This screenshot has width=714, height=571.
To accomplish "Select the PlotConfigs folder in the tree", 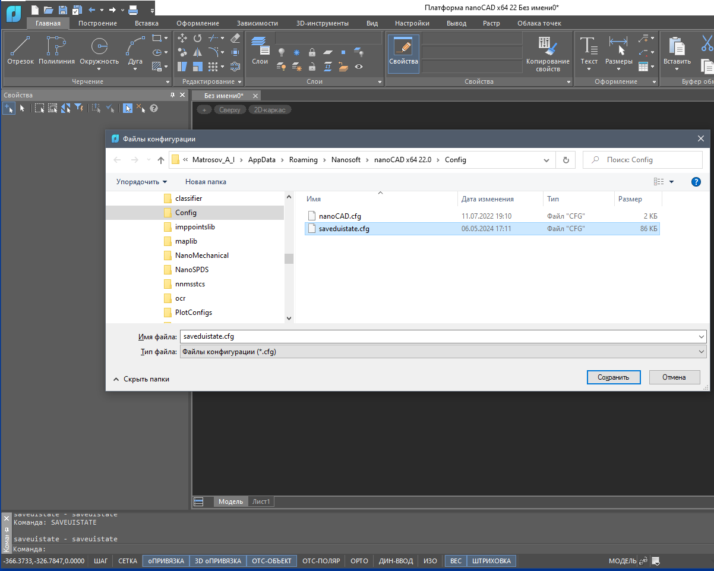I will (194, 313).
